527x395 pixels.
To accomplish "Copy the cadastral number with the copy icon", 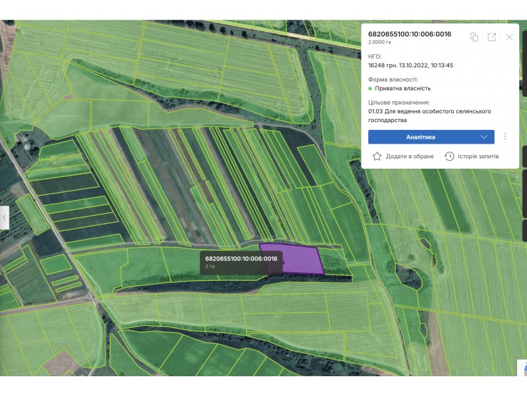I will pyautogui.click(x=474, y=37).
